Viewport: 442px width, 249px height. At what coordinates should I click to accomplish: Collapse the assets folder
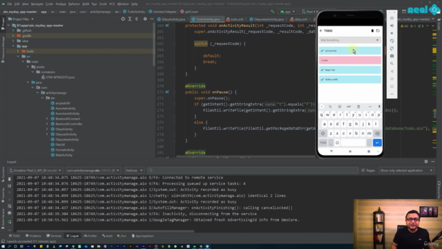tap(28, 67)
